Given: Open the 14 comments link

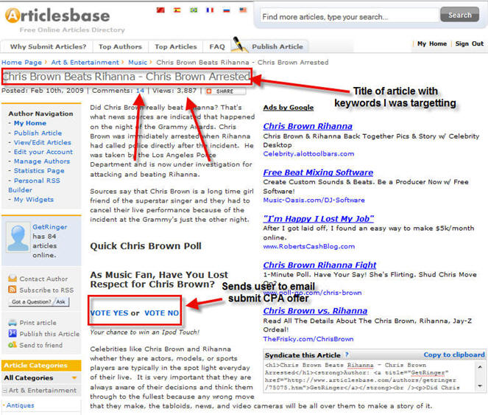Looking at the screenshot, I should (140, 91).
